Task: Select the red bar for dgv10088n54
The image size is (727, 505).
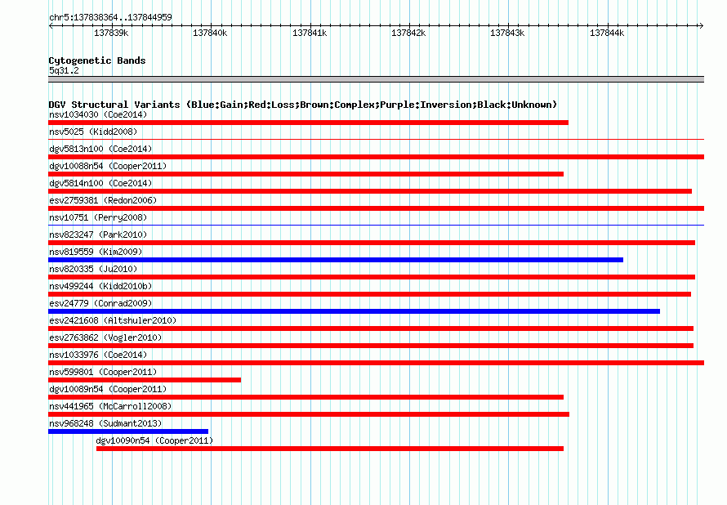Action: [x=306, y=174]
